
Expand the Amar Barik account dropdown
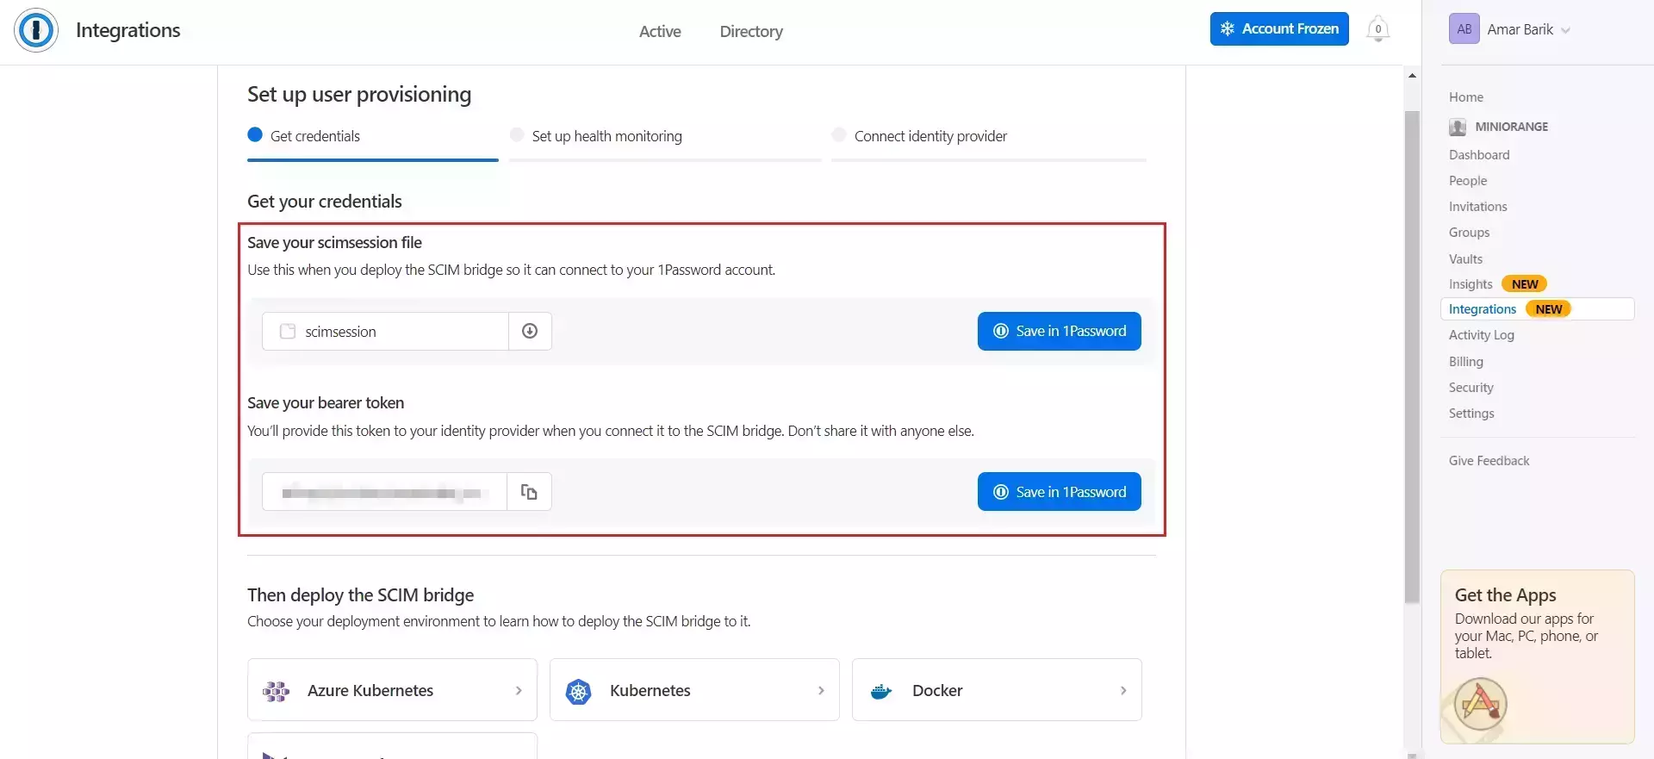1565,30
